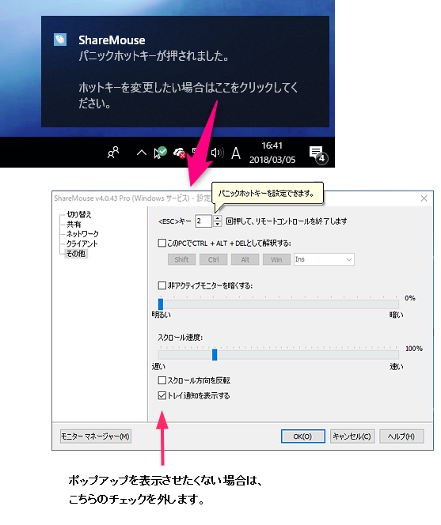Select その他 in the settings tree
Screen dimensions: 441x525
point(76,254)
